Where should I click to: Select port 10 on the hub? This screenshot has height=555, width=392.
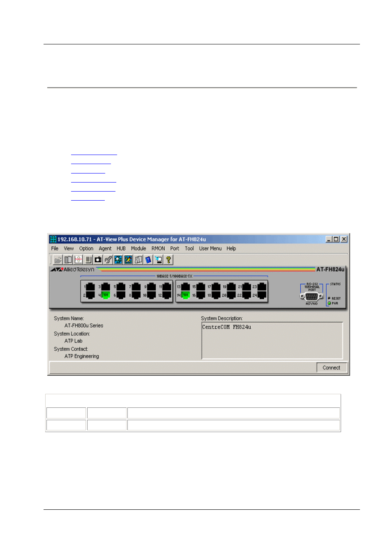pyautogui.click(x=151, y=295)
